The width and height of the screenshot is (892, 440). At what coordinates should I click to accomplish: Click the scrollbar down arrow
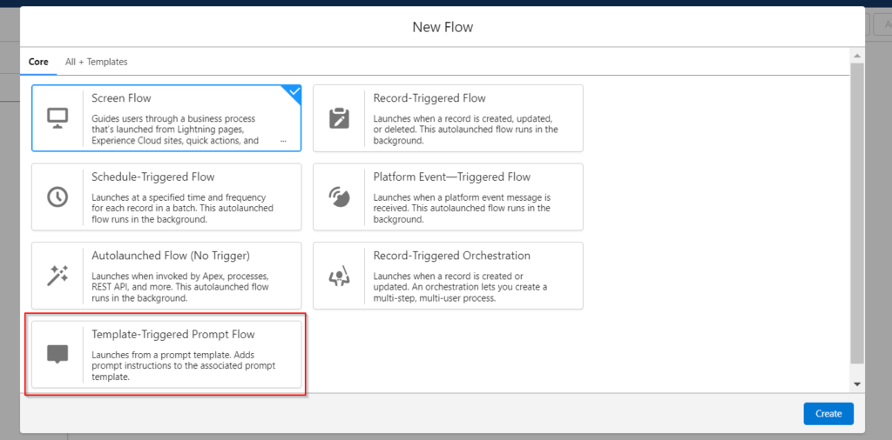tap(857, 384)
